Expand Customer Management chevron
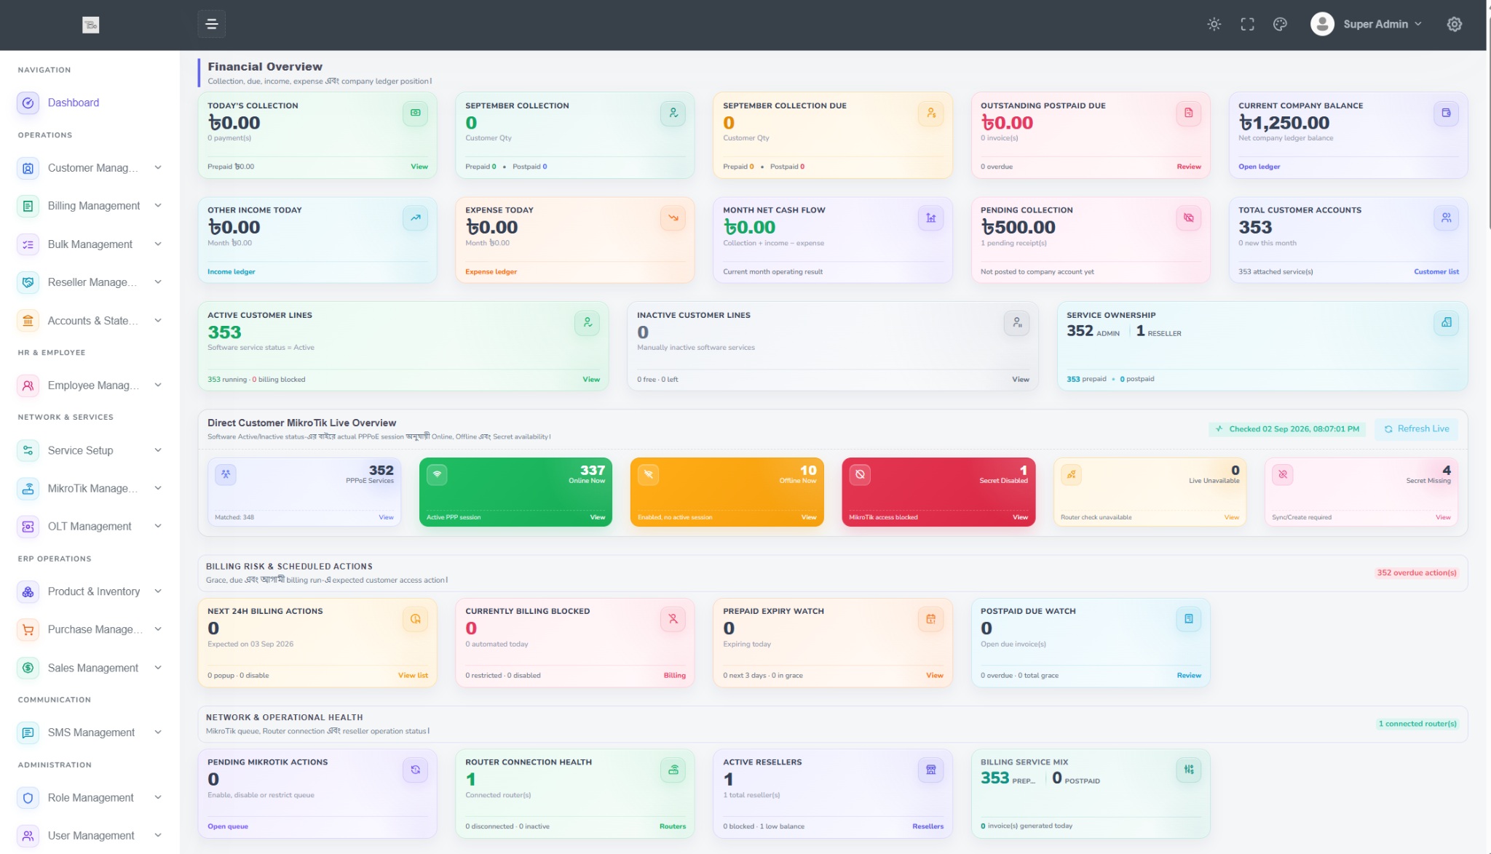This screenshot has height=854, width=1491. pyautogui.click(x=158, y=167)
